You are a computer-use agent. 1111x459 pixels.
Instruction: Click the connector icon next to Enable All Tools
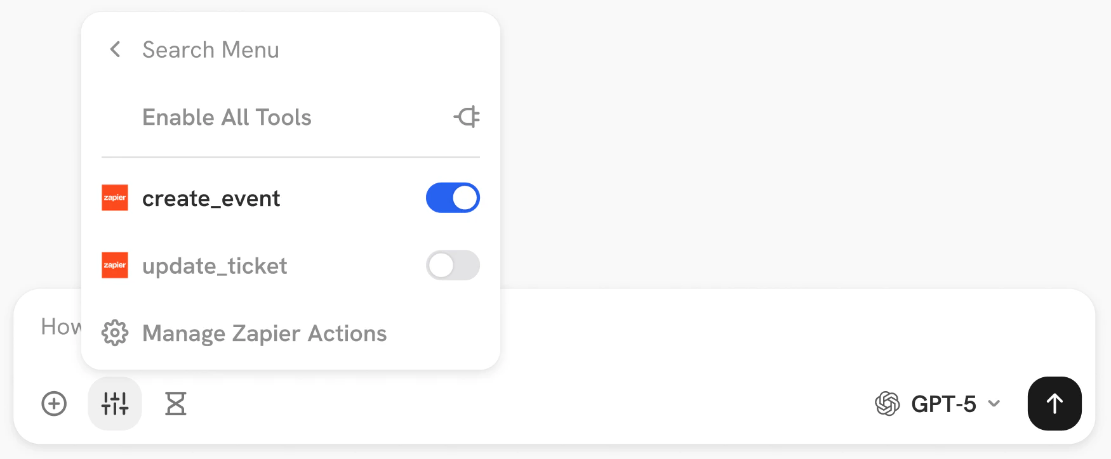point(467,117)
